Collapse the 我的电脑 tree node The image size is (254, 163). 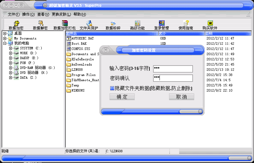tap(5, 43)
